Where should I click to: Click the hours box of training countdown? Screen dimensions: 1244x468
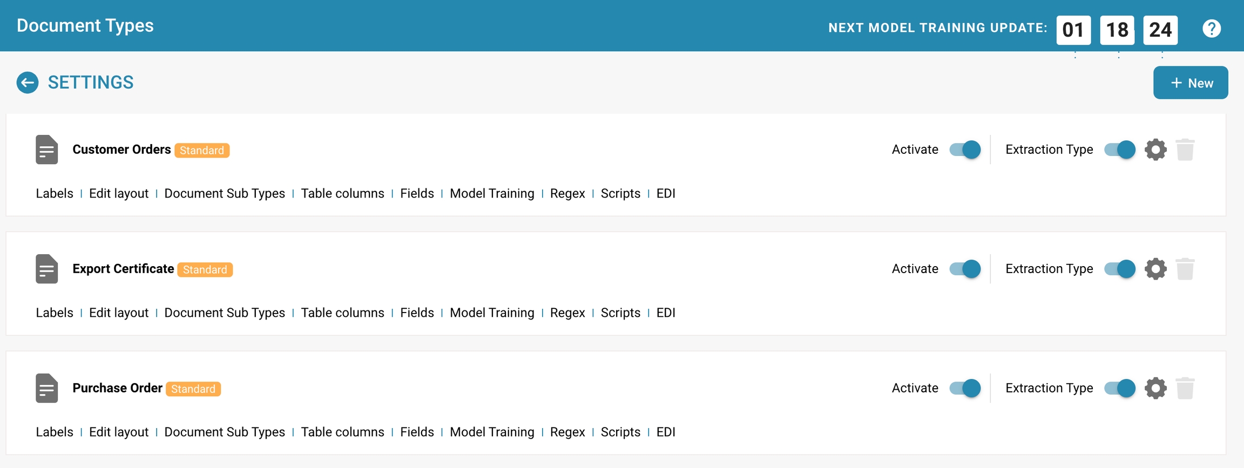click(x=1073, y=30)
